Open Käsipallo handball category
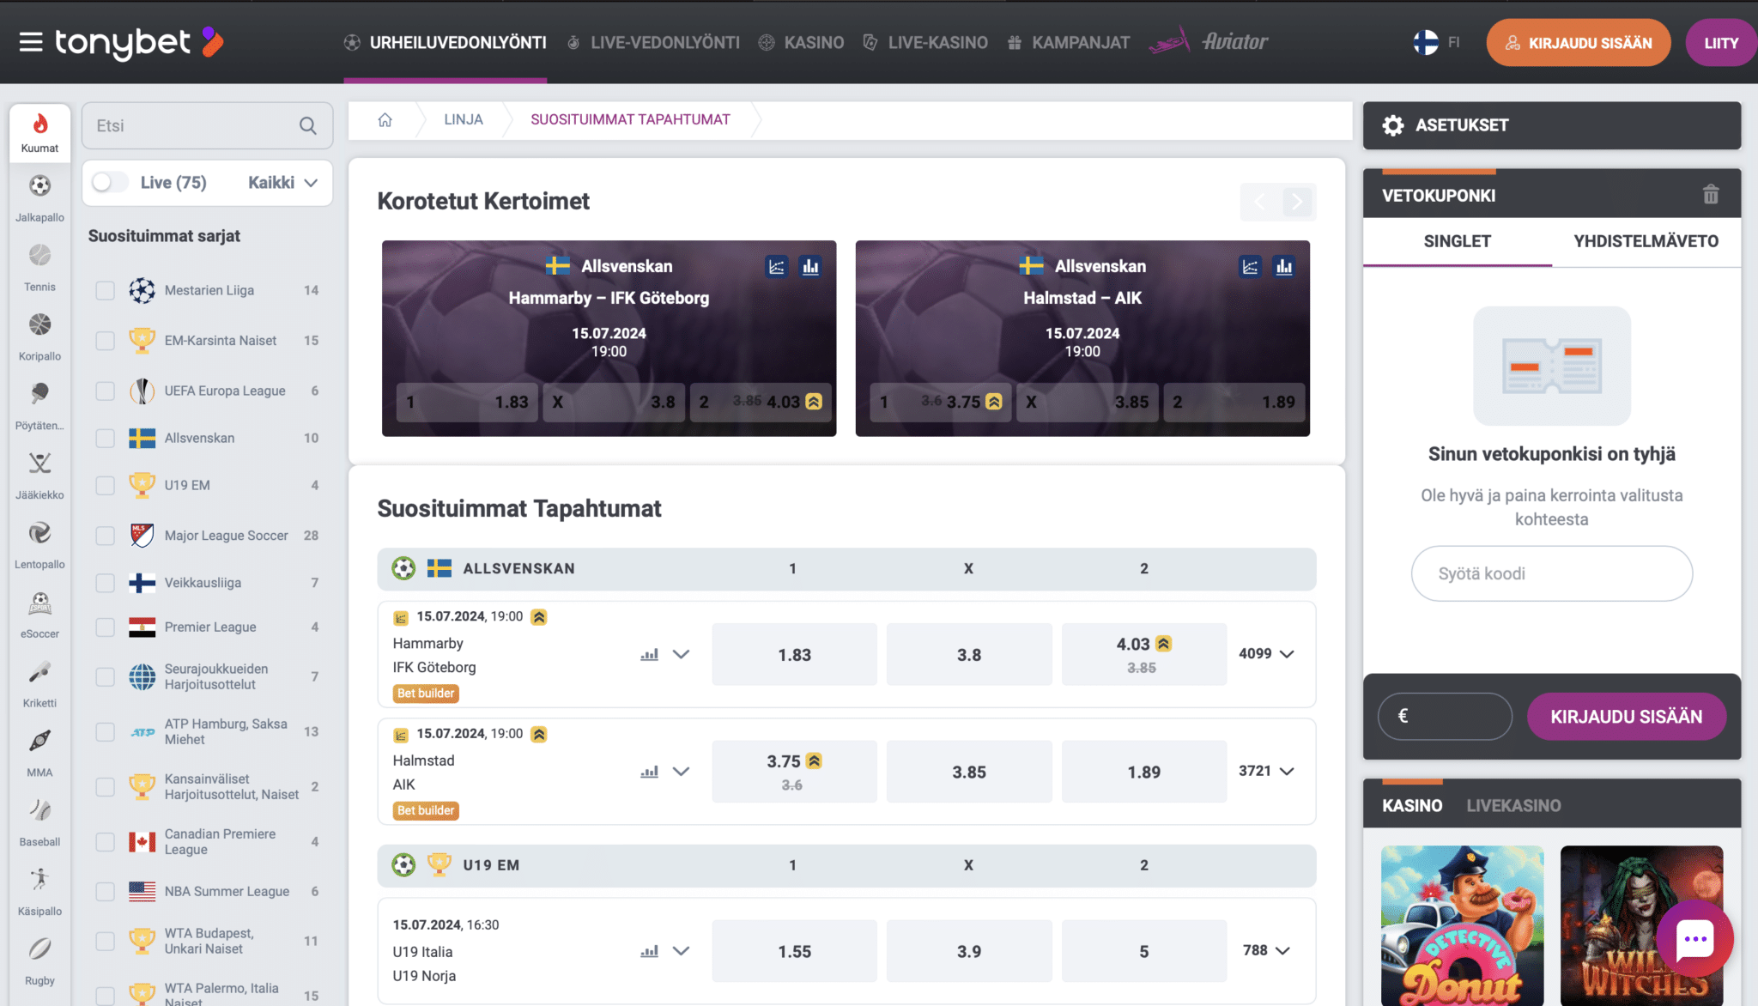This screenshot has width=1758, height=1006. pyautogui.click(x=39, y=894)
